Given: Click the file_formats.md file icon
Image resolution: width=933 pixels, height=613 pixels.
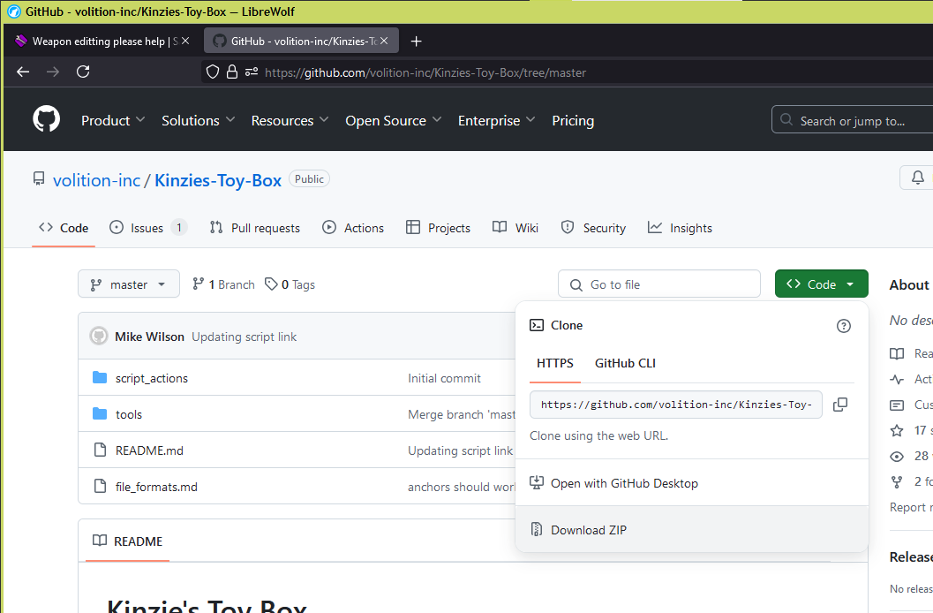Looking at the screenshot, I should coord(100,486).
